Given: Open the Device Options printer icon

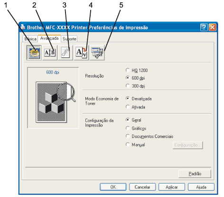Looking at the screenshot, I should click(x=97, y=53).
